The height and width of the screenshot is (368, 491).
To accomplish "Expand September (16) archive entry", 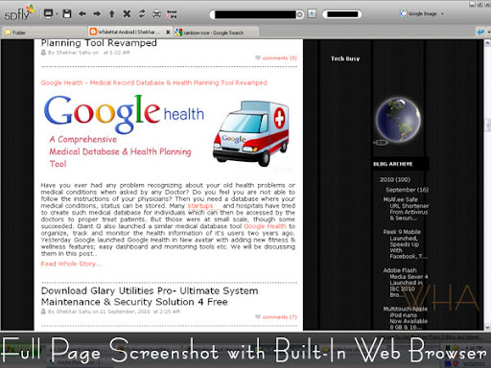I will click(x=407, y=190).
